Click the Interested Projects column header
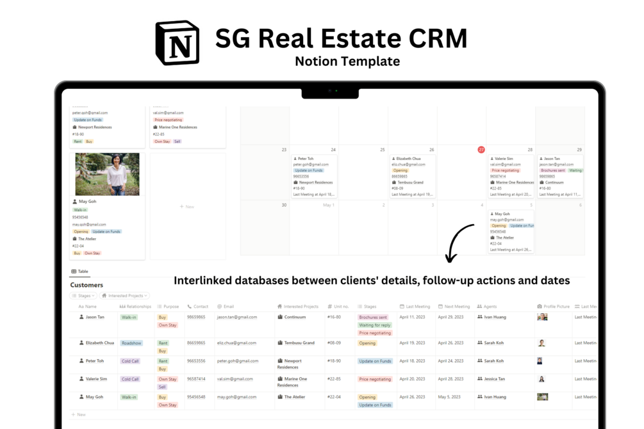Screen dimensions: 644x429 pyautogui.click(x=298, y=307)
